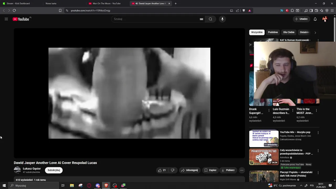Go to the YouTube home logo
This screenshot has height=189, width=336.
tap(21, 19)
